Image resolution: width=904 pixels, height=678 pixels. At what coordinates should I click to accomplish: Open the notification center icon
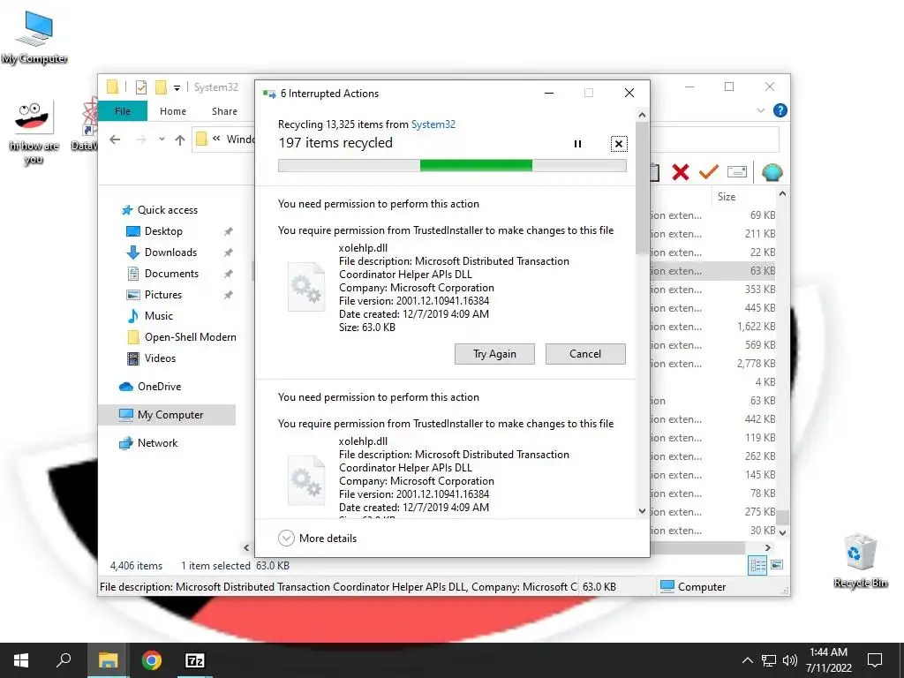coord(875,660)
